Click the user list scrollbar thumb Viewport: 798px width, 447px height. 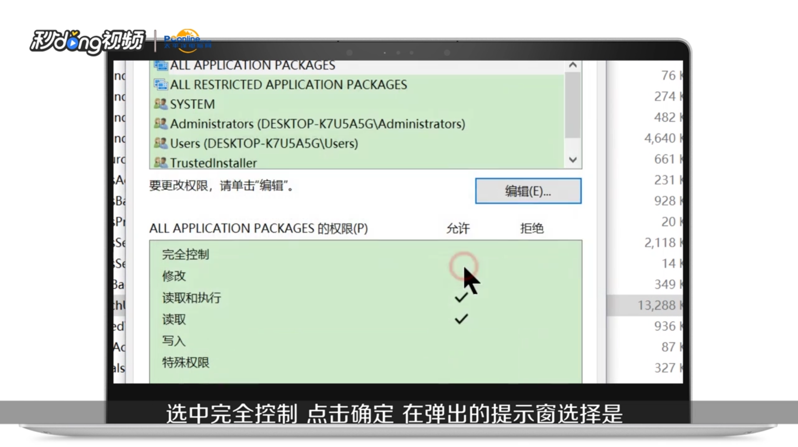(x=573, y=105)
